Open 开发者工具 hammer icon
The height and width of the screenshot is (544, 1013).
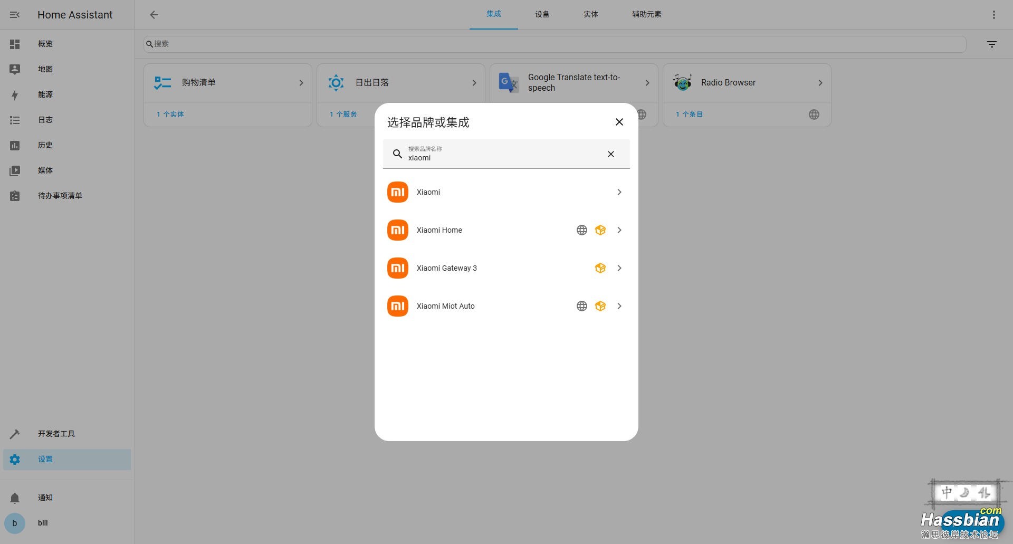(x=15, y=434)
